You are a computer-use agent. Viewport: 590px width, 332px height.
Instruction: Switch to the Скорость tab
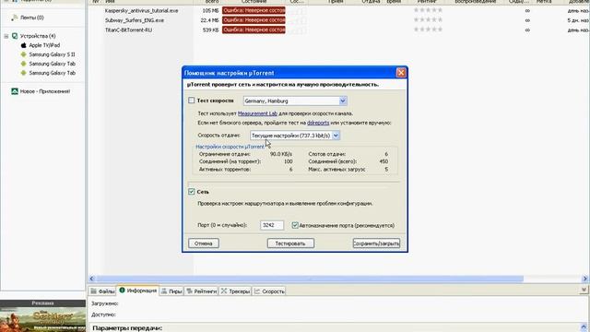pos(269,291)
